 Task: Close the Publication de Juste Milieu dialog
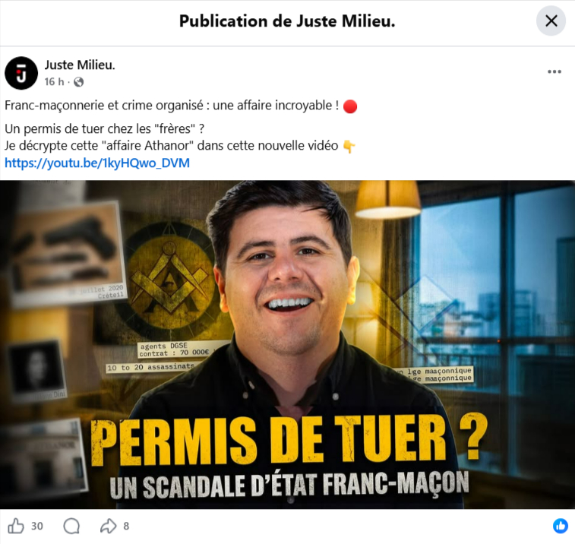[x=551, y=21]
